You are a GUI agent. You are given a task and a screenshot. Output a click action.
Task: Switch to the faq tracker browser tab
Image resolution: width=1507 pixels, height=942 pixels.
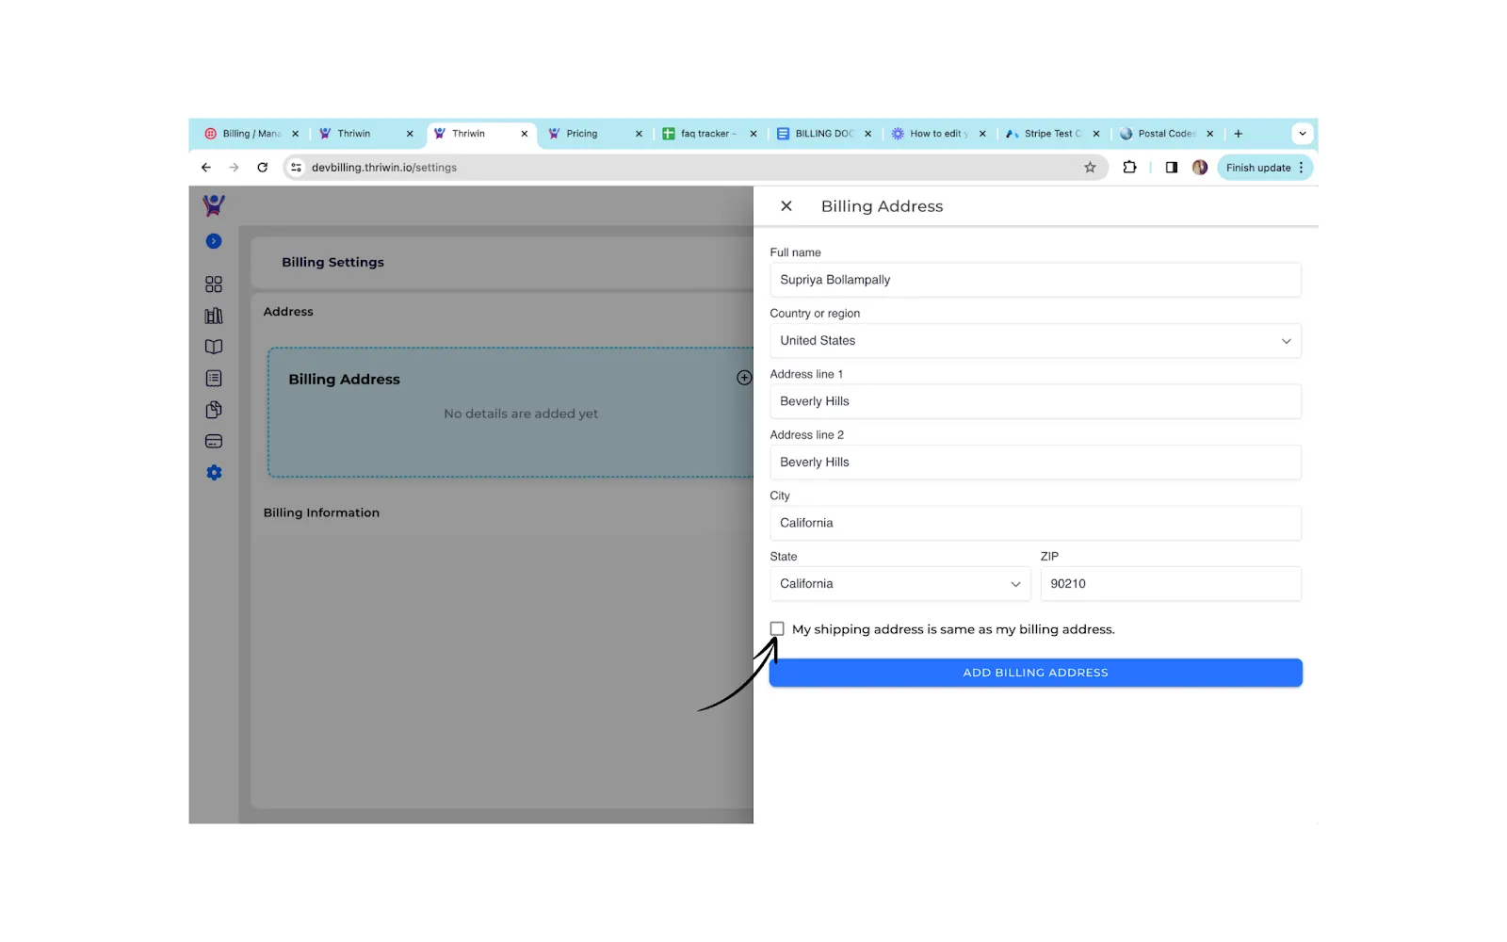708,134
